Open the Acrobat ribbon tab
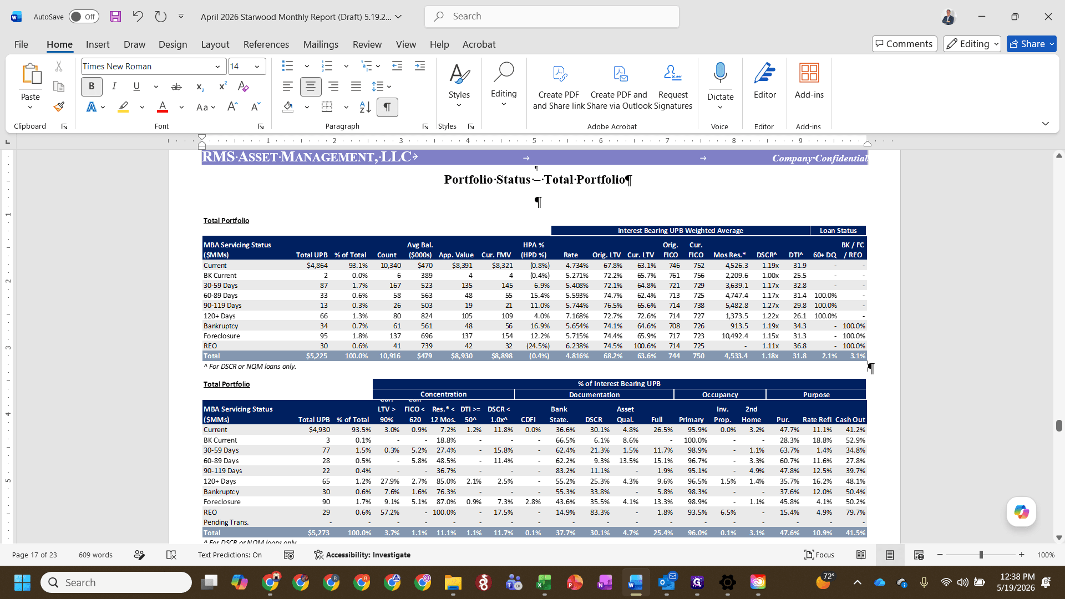 [x=479, y=44]
